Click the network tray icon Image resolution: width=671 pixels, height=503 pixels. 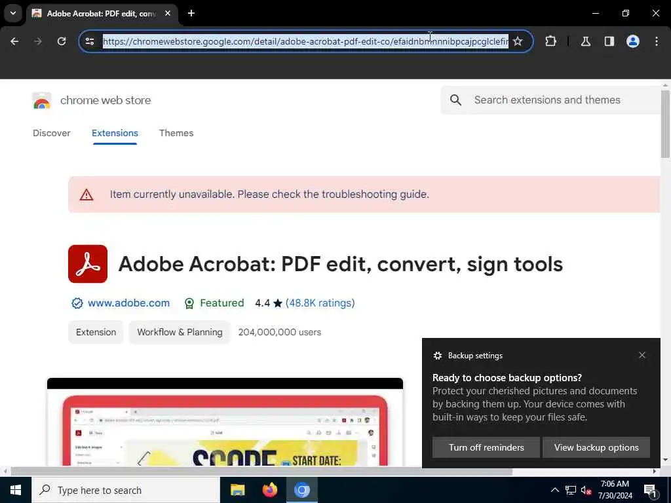click(x=571, y=490)
